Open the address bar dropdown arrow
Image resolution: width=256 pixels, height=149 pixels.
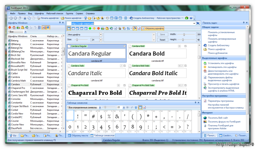(x=194, y=23)
